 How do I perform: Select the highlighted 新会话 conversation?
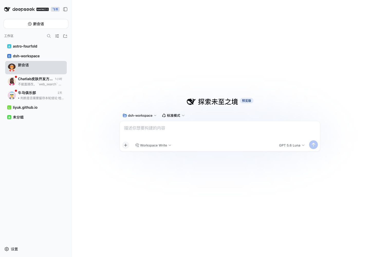click(x=36, y=68)
